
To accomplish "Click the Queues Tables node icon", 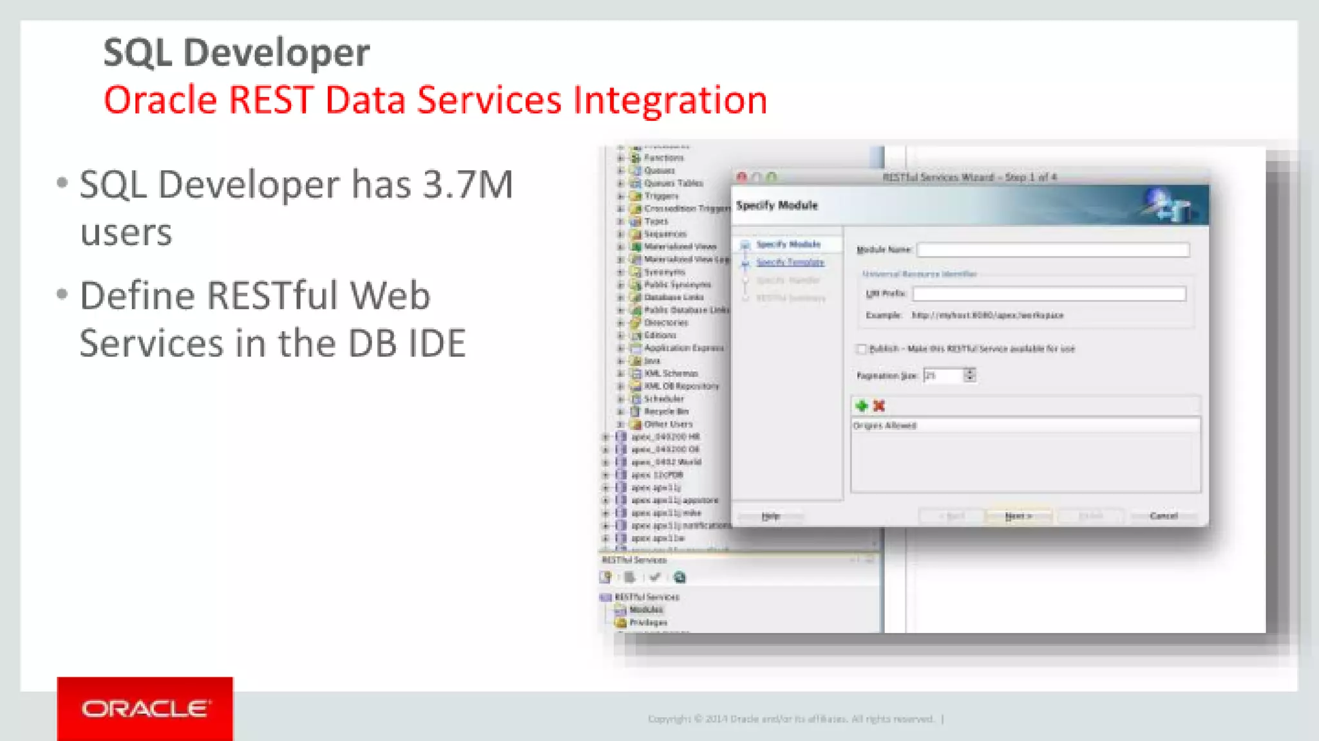I will 635,183.
